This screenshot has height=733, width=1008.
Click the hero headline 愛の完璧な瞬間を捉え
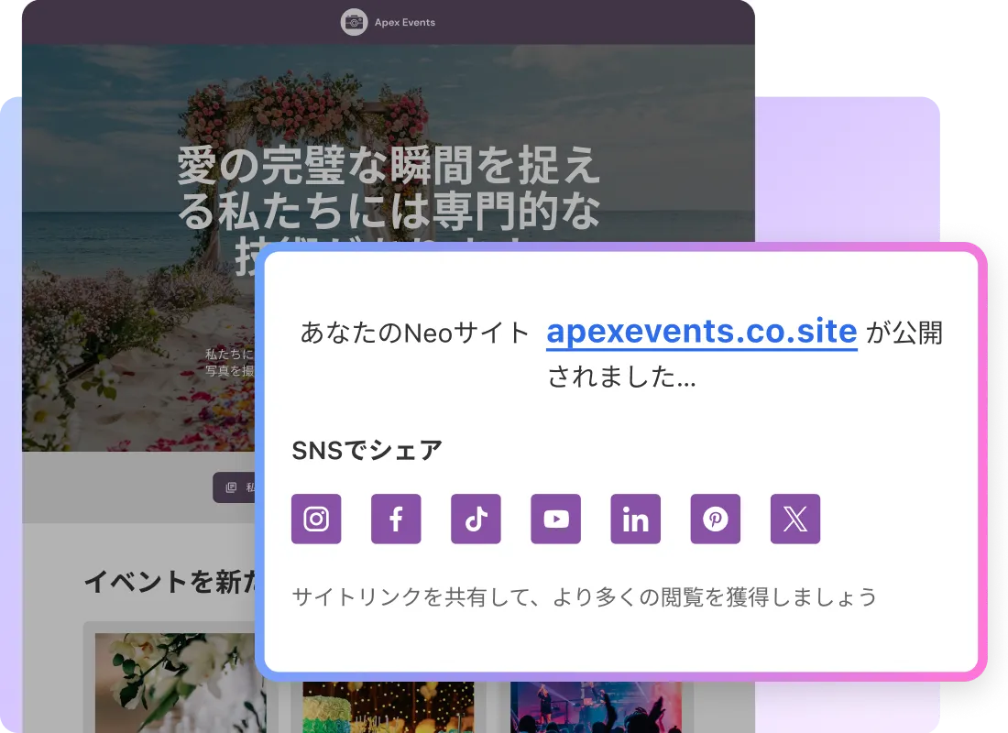pyautogui.click(x=389, y=166)
